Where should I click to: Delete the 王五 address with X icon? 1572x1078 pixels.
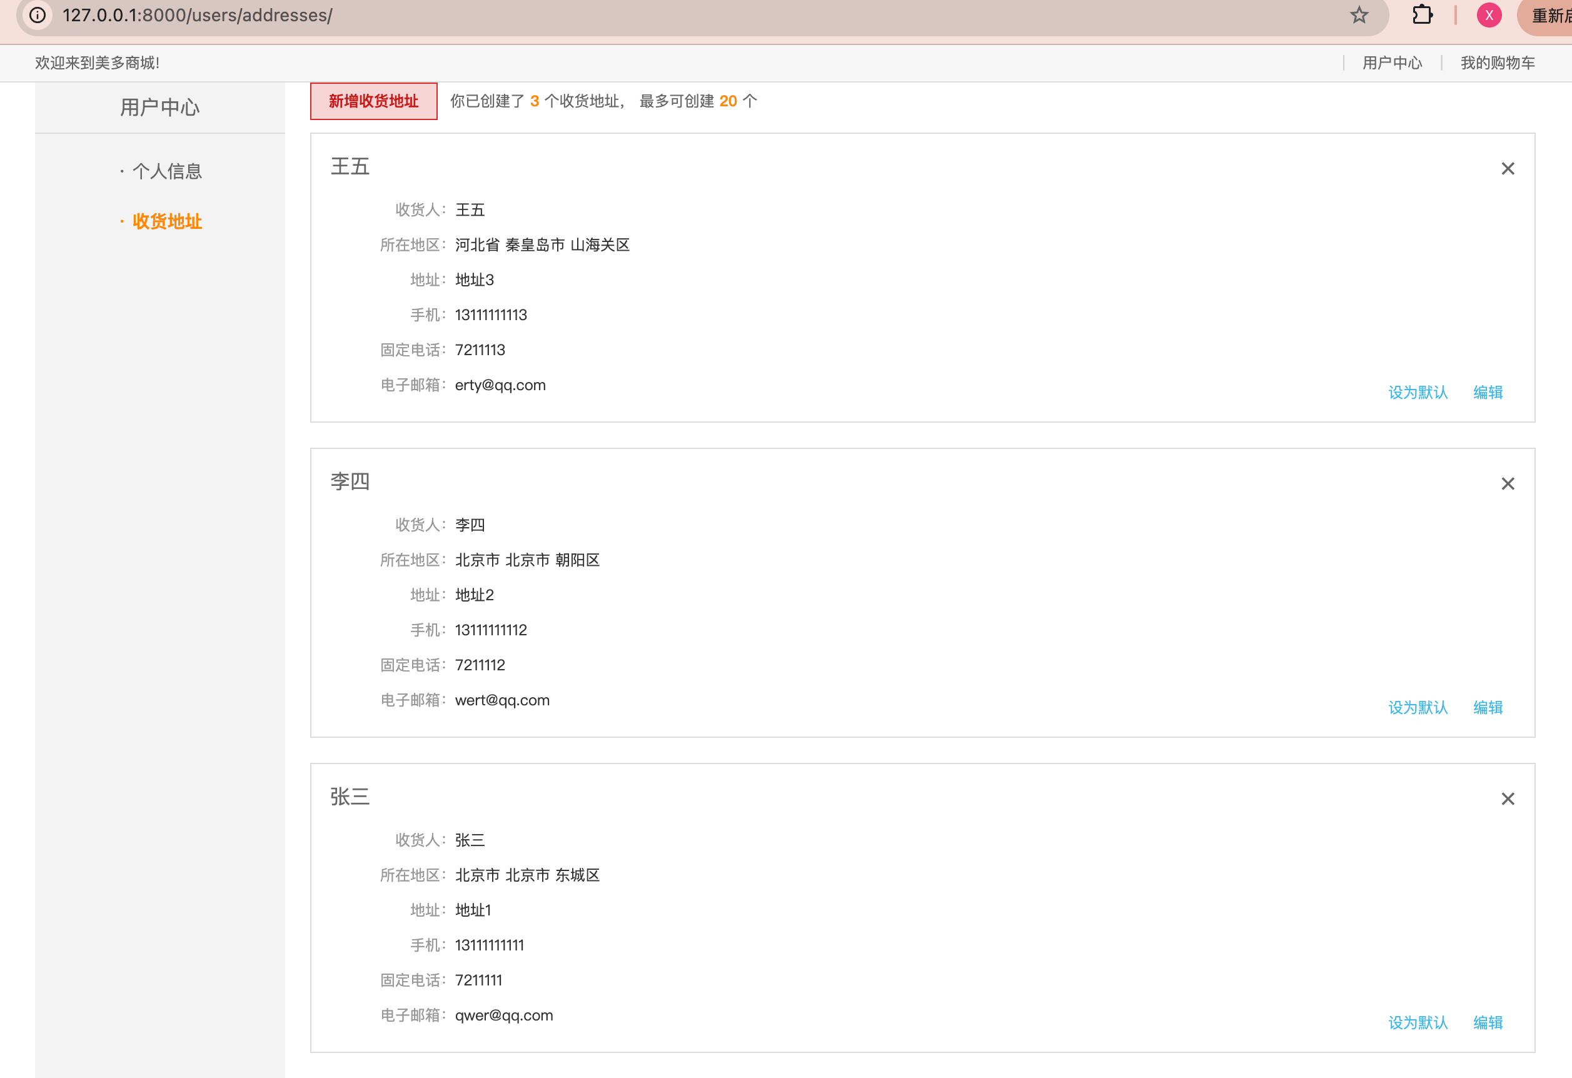tap(1508, 168)
